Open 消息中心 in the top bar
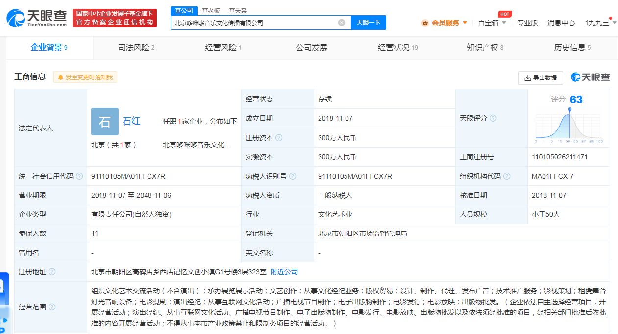This screenshot has width=618, height=334. click(561, 23)
